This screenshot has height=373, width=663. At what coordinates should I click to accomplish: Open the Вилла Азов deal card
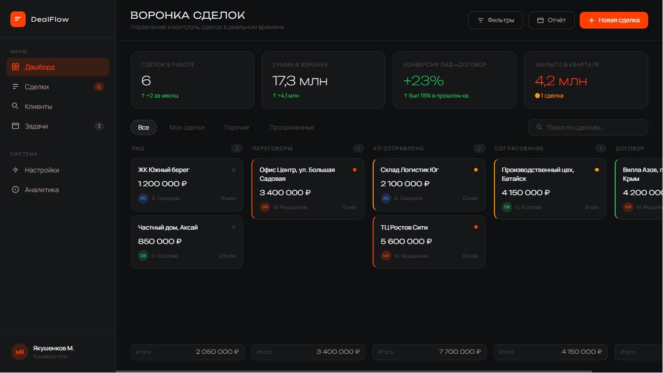[639, 189]
